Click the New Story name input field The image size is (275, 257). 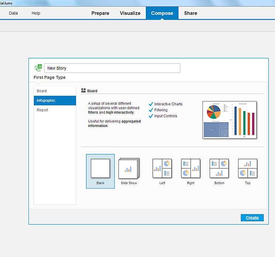(x=112, y=68)
